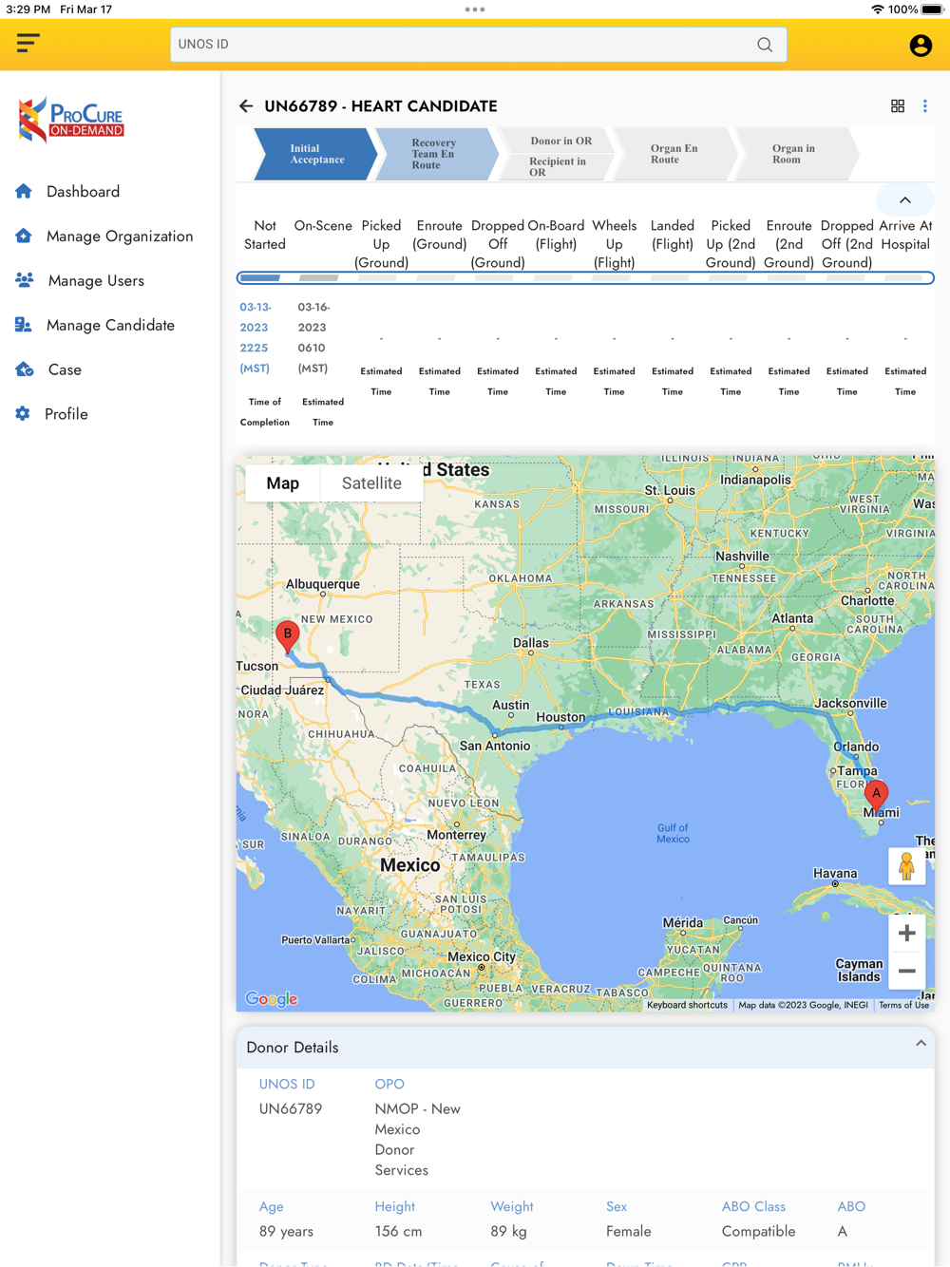Click the Manage Organization icon
This screenshot has height=1267, width=950.
click(x=24, y=236)
